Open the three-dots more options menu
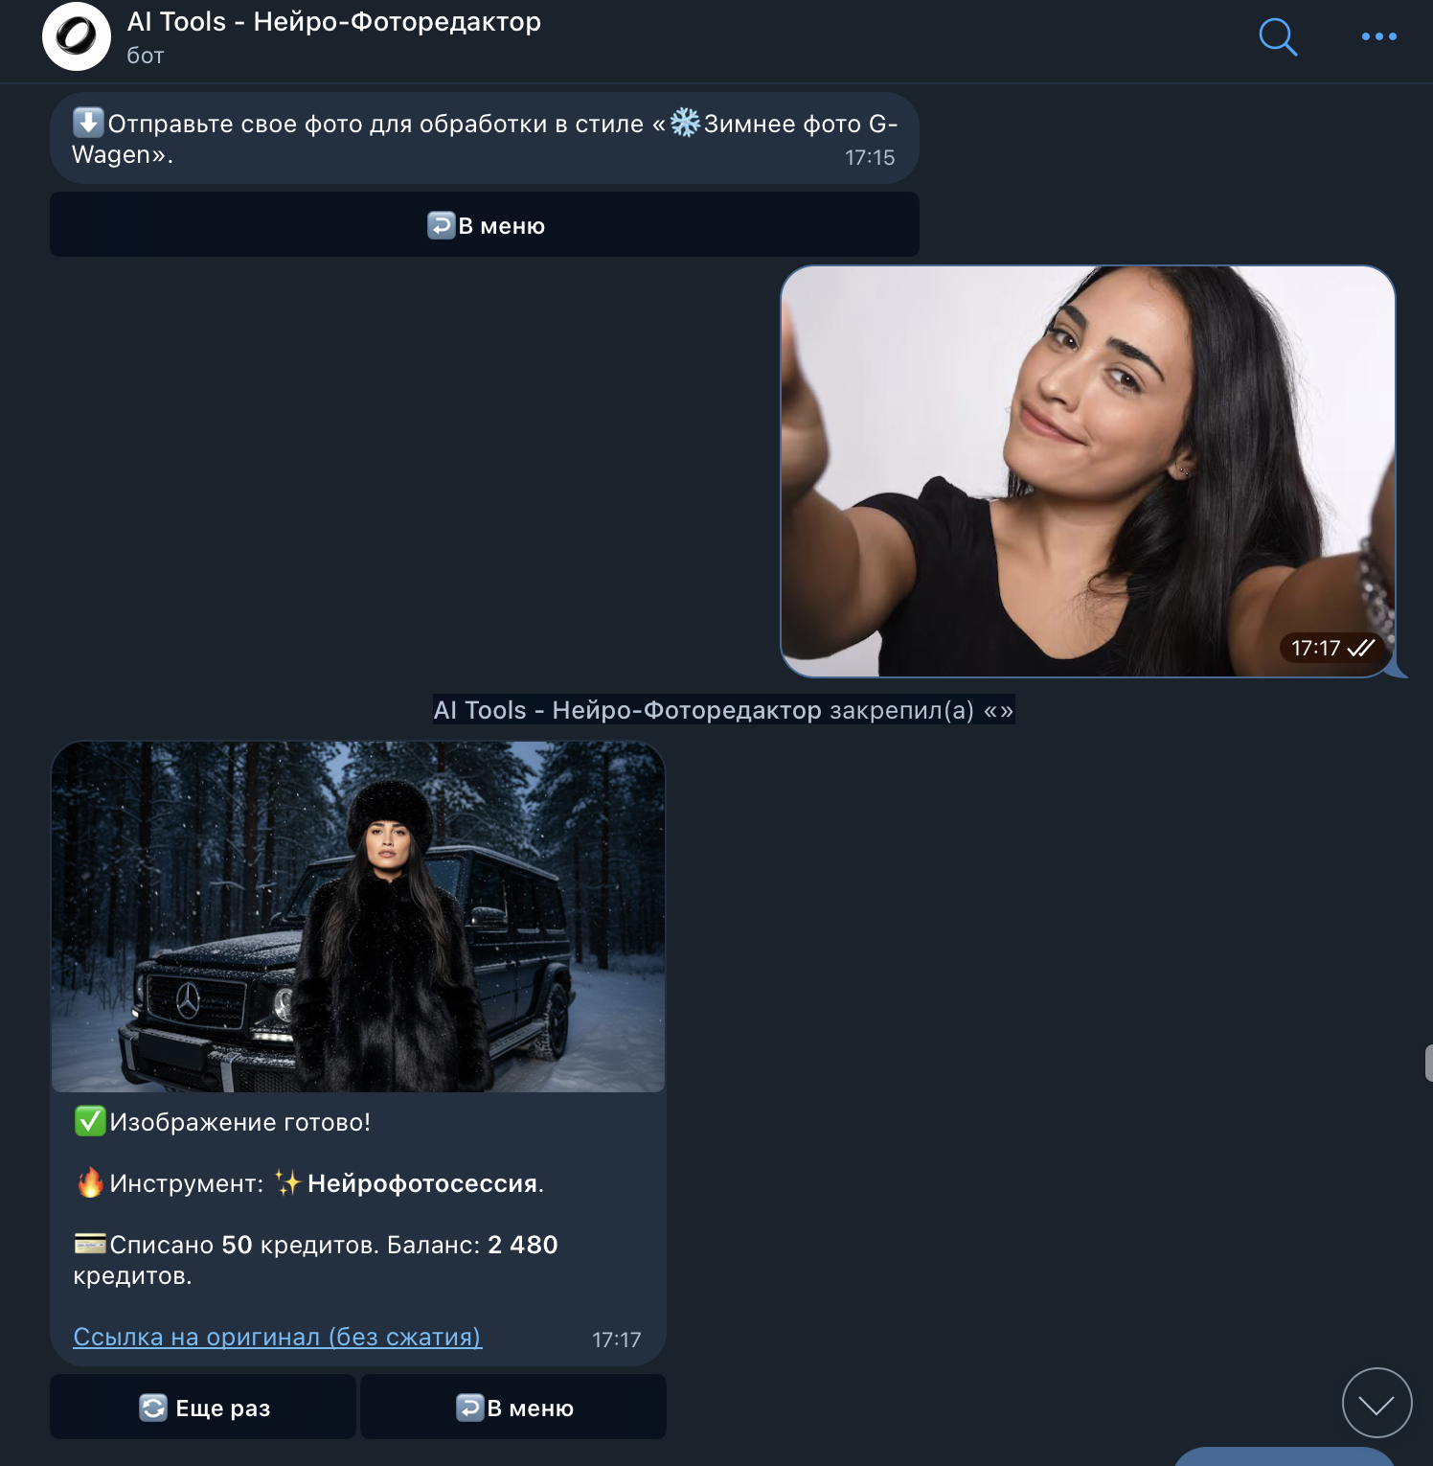Image resolution: width=1433 pixels, height=1466 pixels. coord(1378,36)
